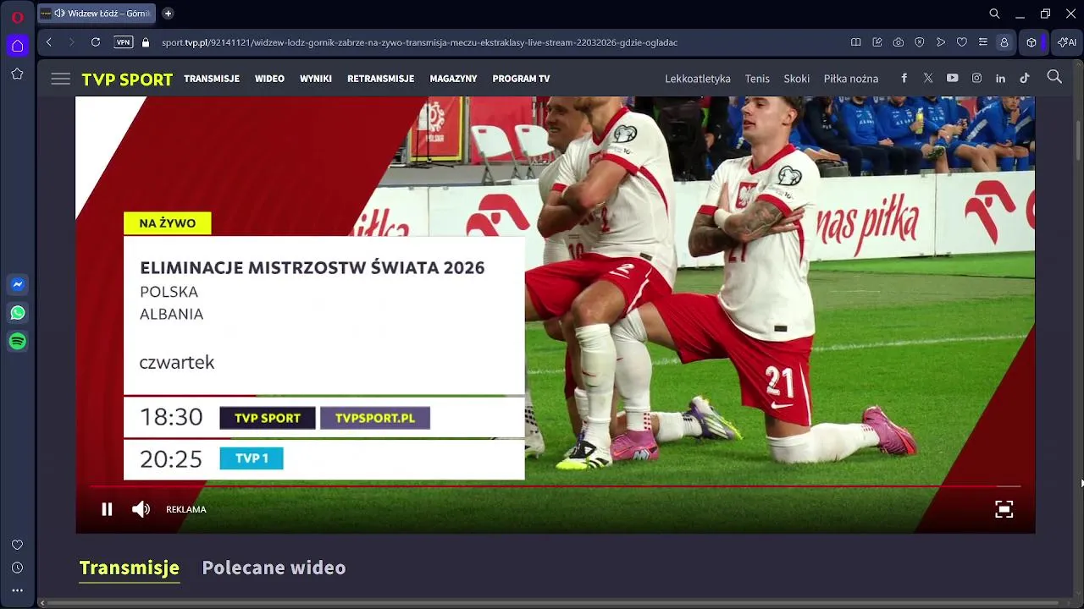Open the Opera AI assistant button

1066,42
